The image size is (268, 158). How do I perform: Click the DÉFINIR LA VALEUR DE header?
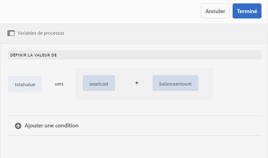pos(33,55)
